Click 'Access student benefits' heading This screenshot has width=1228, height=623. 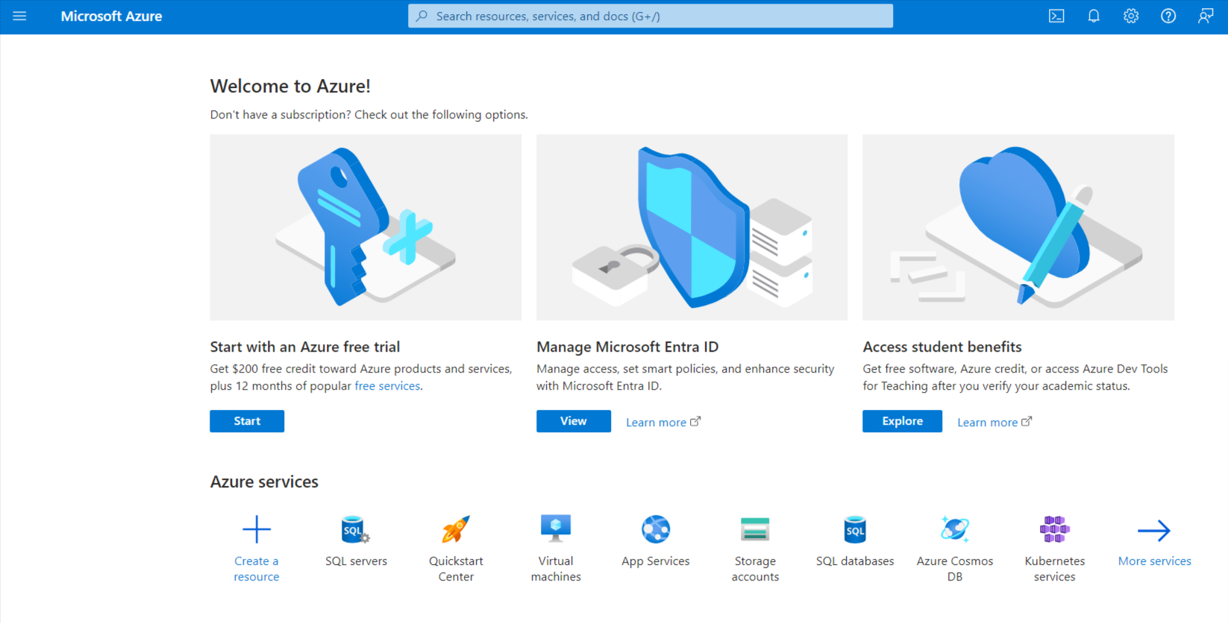coord(942,347)
